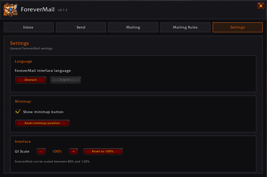Set interface language to Deutsch

pos(31,80)
